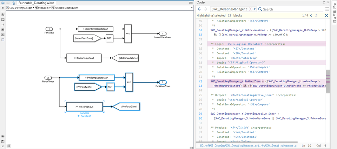Select the Runnable_DeratingWarn tab

tap(36, 3)
